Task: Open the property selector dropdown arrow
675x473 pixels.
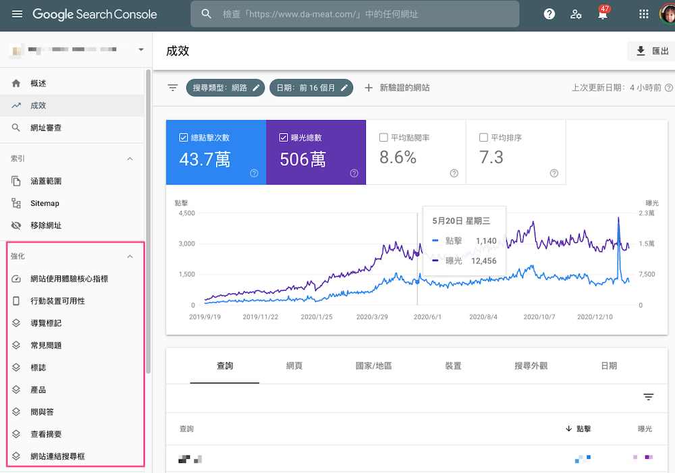Action: (x=141, y=49)
